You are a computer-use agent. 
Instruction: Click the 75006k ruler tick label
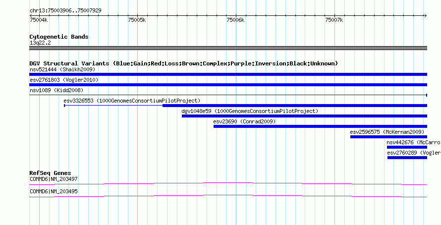point(236,20)
